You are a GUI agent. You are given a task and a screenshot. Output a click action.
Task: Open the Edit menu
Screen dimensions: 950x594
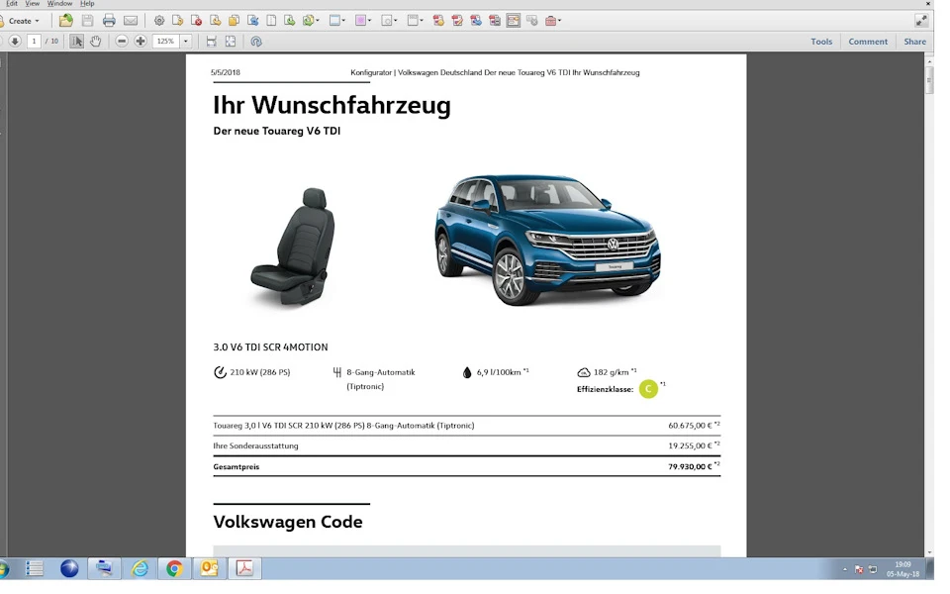coord(12,4)
